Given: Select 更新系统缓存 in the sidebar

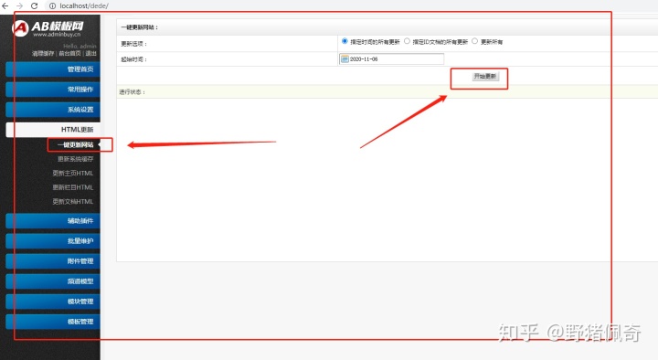Looking at the screenshot, I should (x=76, y=159).
